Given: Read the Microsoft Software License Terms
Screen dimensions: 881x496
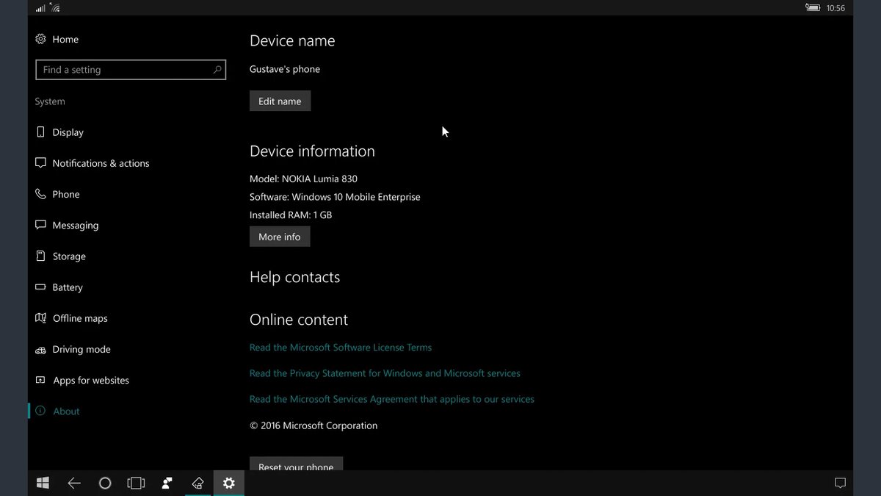Looking at the screenshot, I should pos(341,348).
